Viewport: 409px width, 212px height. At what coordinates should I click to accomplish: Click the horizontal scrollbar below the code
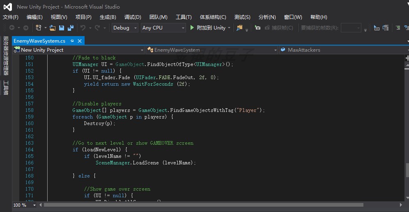203,205
